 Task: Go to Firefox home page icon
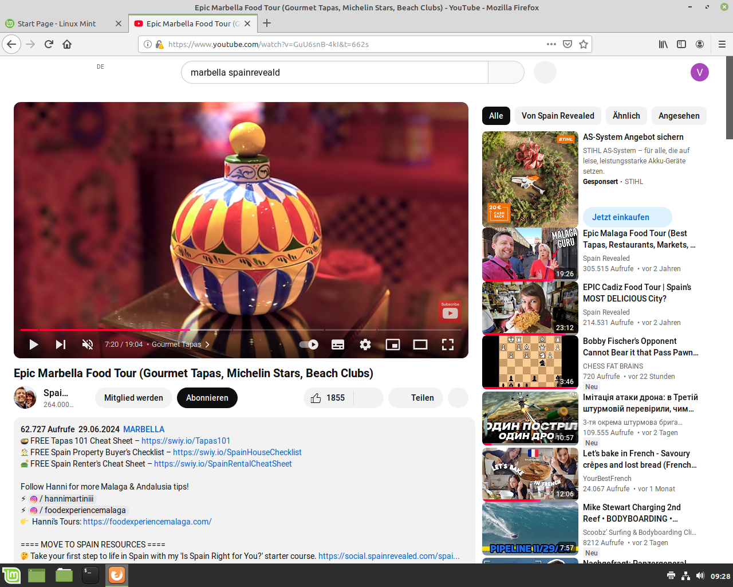point(67,44)
